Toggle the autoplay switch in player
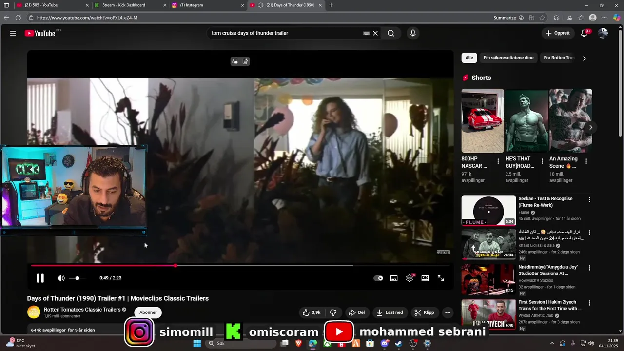 coord(378,278)
